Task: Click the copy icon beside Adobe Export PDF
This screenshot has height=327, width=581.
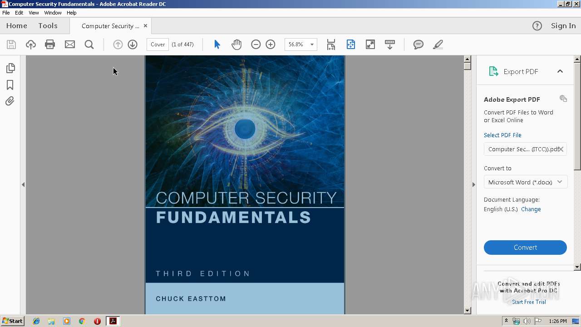Action: pyautogui.click(x=563, y=99)
